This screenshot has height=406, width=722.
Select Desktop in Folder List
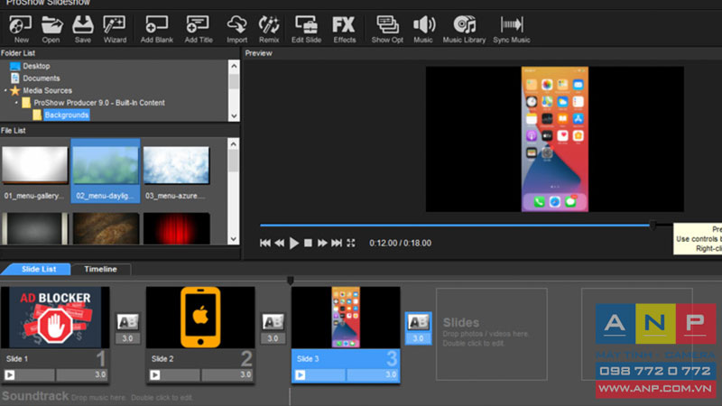[36, 66]
